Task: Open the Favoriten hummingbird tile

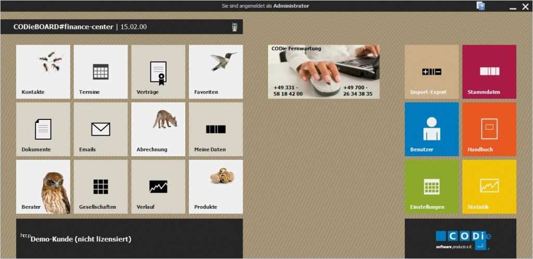Action: 216,72
